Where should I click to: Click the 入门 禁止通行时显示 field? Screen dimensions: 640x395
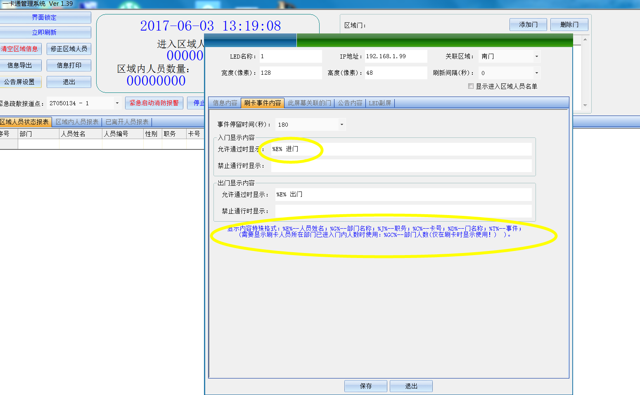[x=401, y=166]
